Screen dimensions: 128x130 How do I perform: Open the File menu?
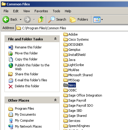[6, 11]
